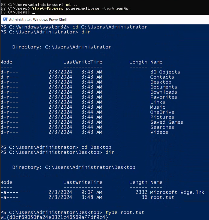Click the Saved Games directory entry
This screenshot has width=209, height=220.
pyautogui.click(x=167, y=122)
